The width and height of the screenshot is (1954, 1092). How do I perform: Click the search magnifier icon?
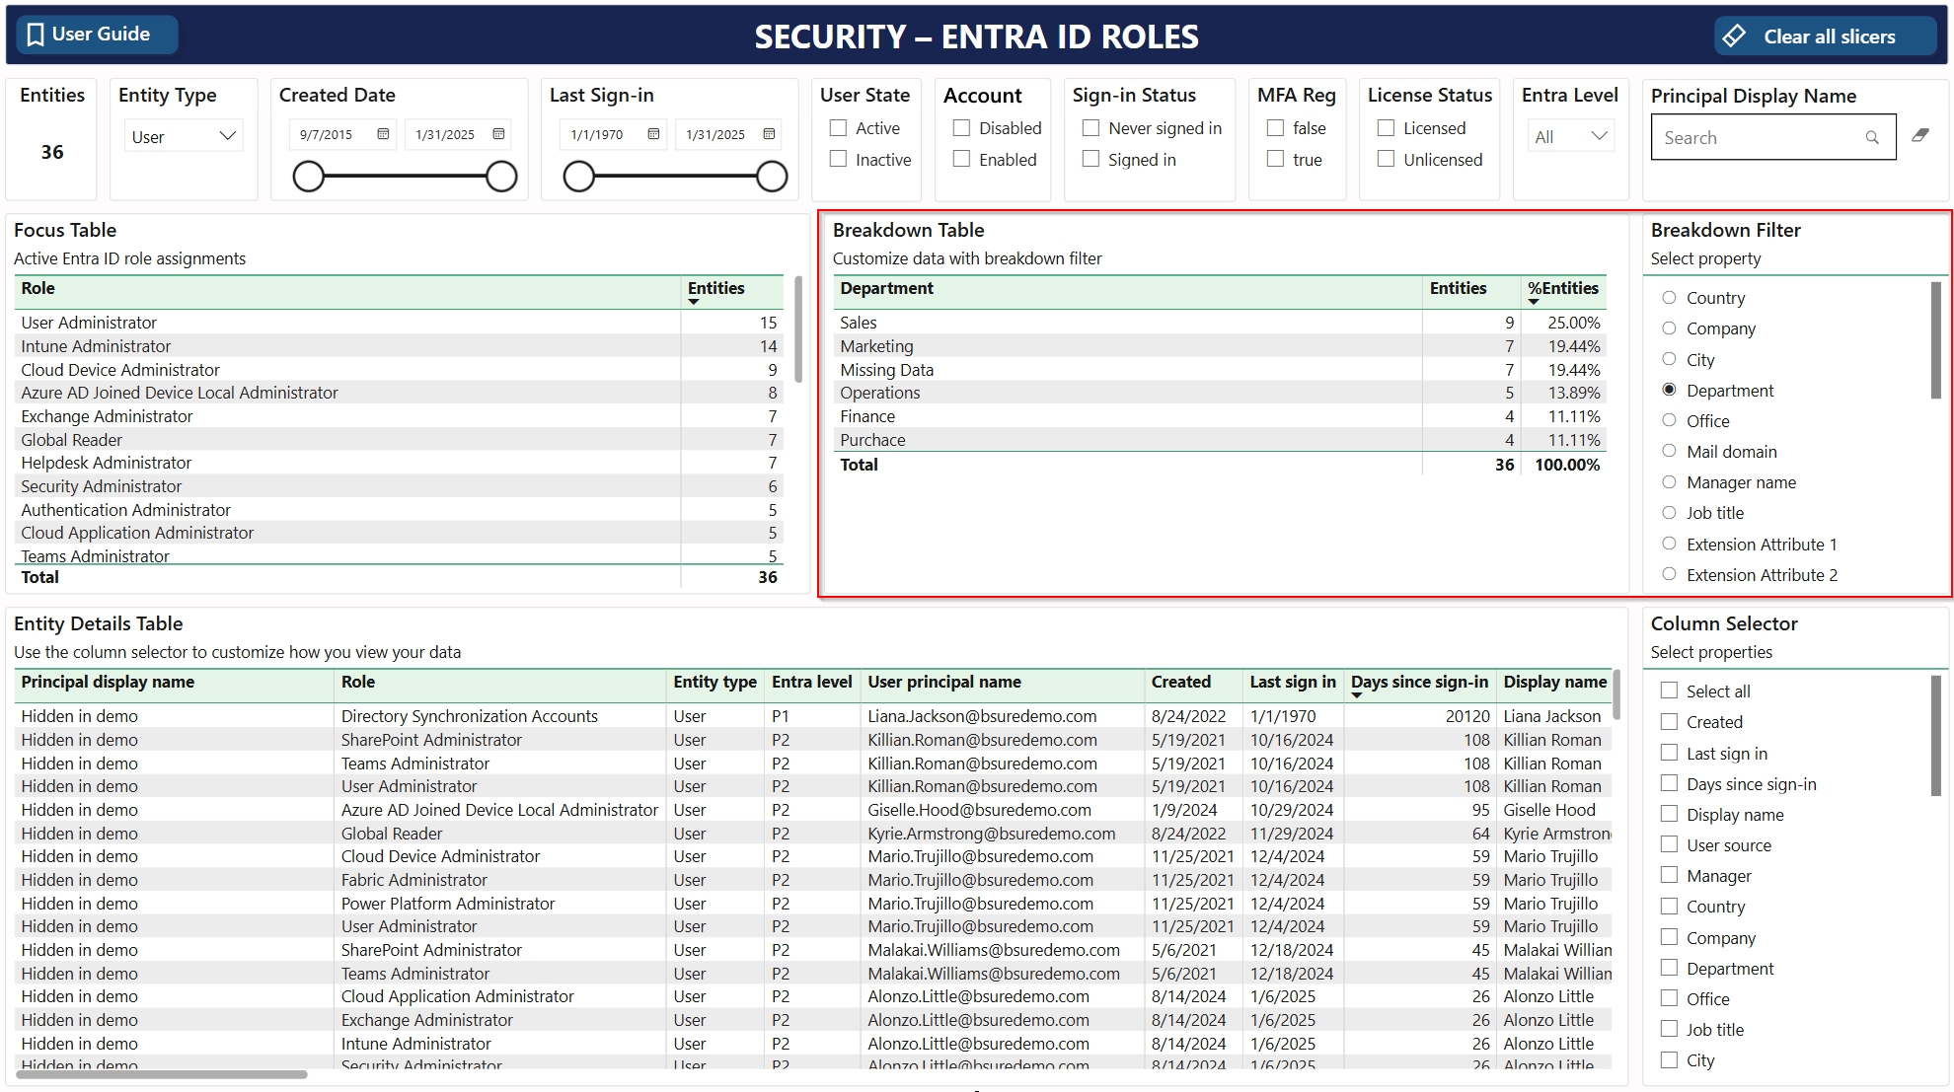[1872, 138]
